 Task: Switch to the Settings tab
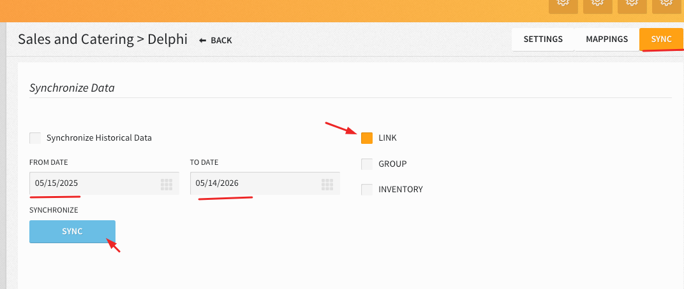click(x=543, y=39)
